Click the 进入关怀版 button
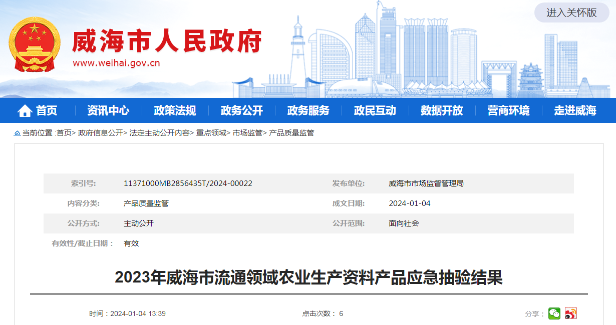This screenshot has height=325, width=616. (x=571, y=12)
